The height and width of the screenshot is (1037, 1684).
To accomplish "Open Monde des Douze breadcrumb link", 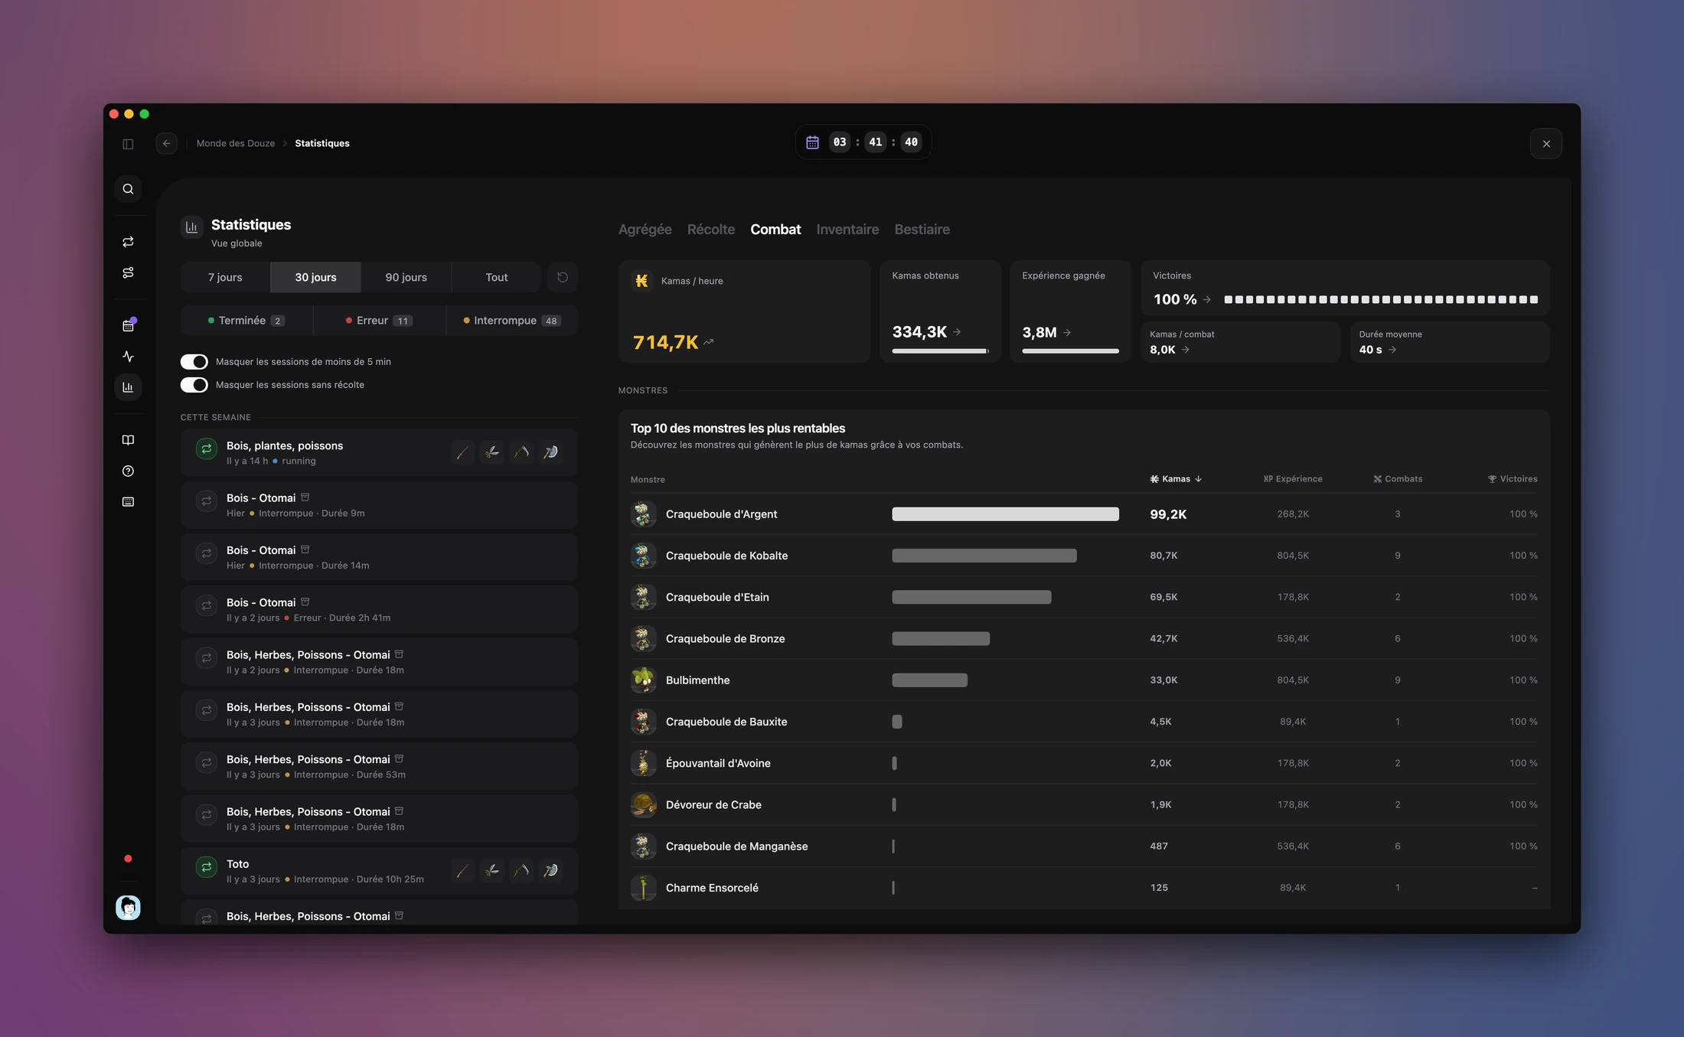I will point(236,143).
